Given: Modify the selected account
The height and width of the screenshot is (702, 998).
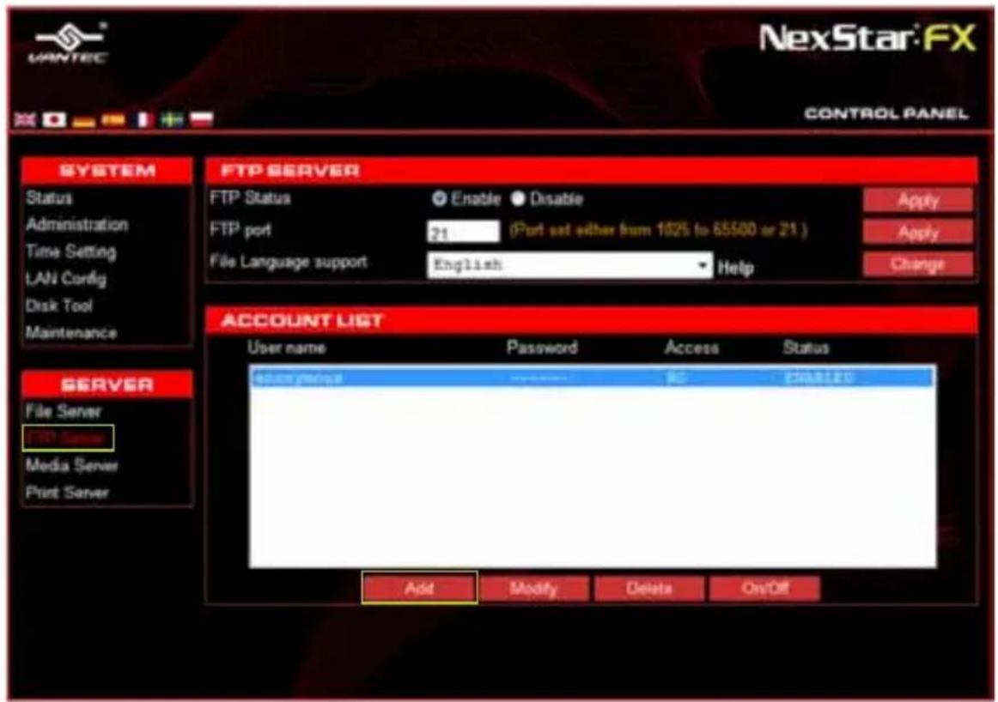Looking at the screenshot, I should click(534, 588).
